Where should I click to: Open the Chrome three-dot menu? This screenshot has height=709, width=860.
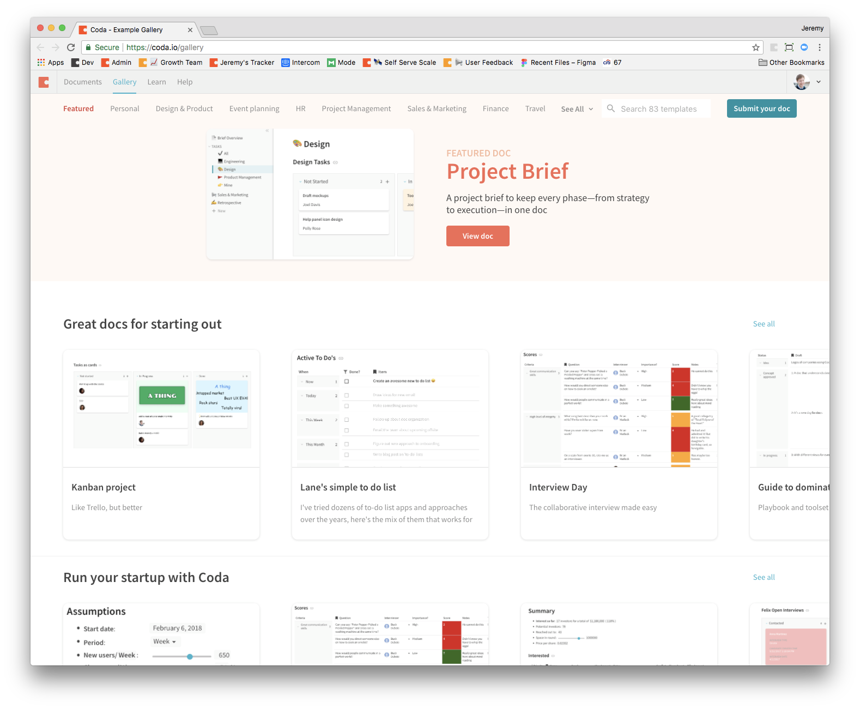point(820,47)
